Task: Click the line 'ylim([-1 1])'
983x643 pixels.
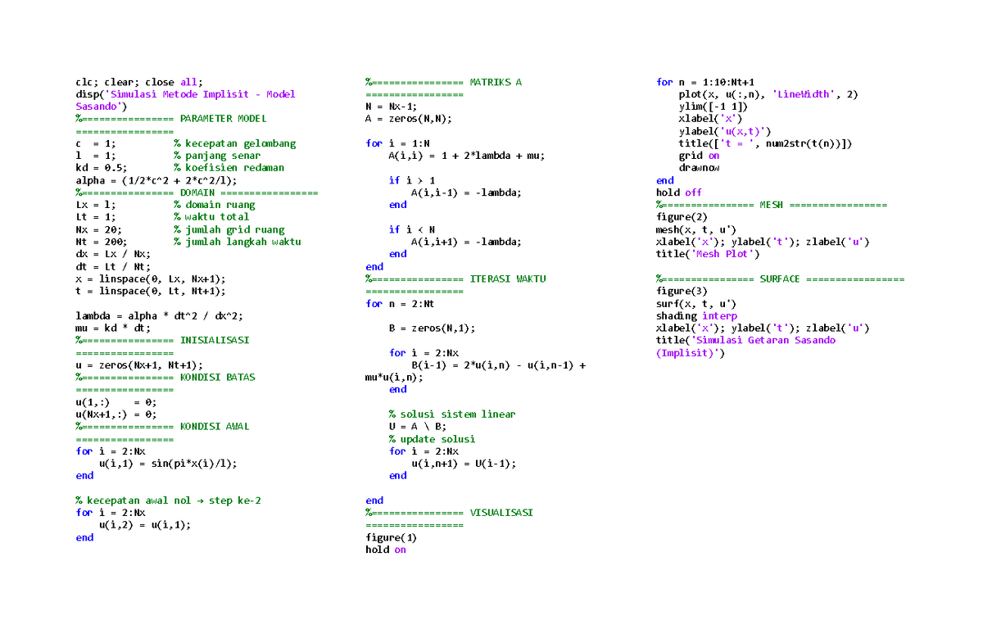Action: (x=713, y=106)
